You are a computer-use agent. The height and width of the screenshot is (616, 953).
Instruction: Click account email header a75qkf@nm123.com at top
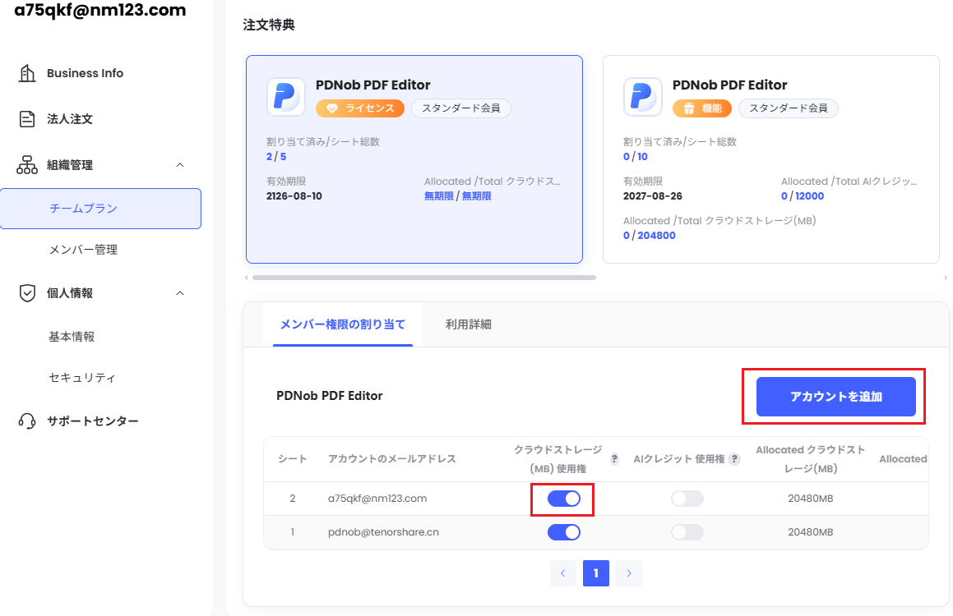coord(100,10)
